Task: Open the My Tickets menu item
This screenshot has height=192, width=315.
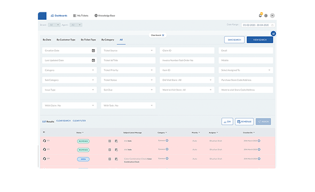Action: click(81, 15)
